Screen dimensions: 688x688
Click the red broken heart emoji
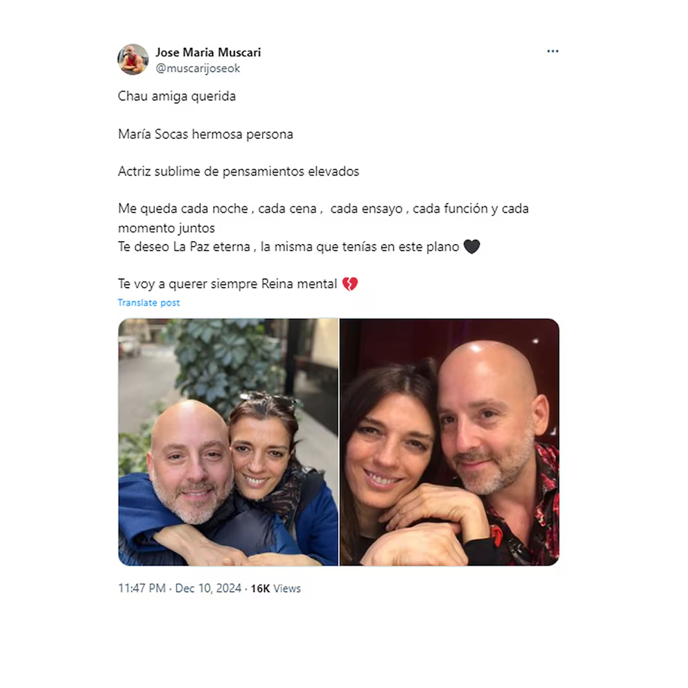[x=350, y=284]
